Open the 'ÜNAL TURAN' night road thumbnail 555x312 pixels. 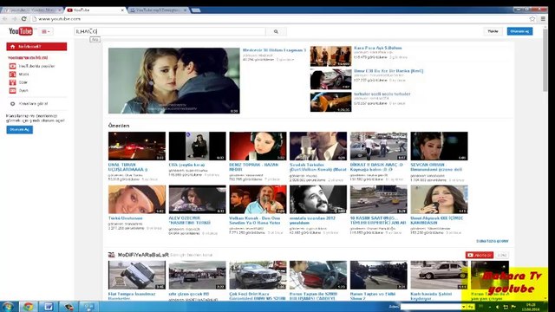[137, 146]
